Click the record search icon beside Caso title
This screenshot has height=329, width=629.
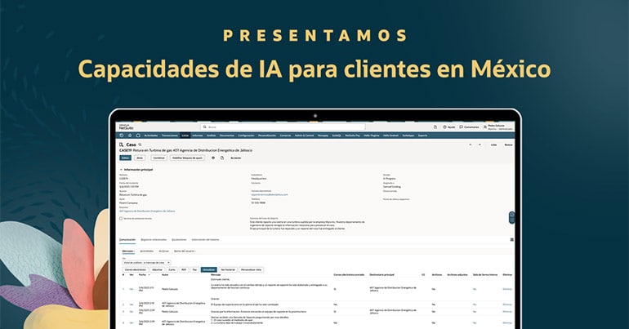(121, 144)
